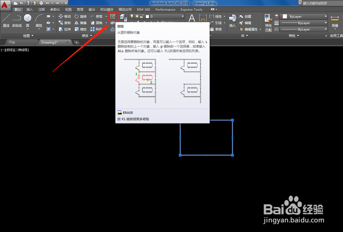The image size is (343, 232).
Task: Switch to the Parametric (参数化) tab
Action: (55, 9)
